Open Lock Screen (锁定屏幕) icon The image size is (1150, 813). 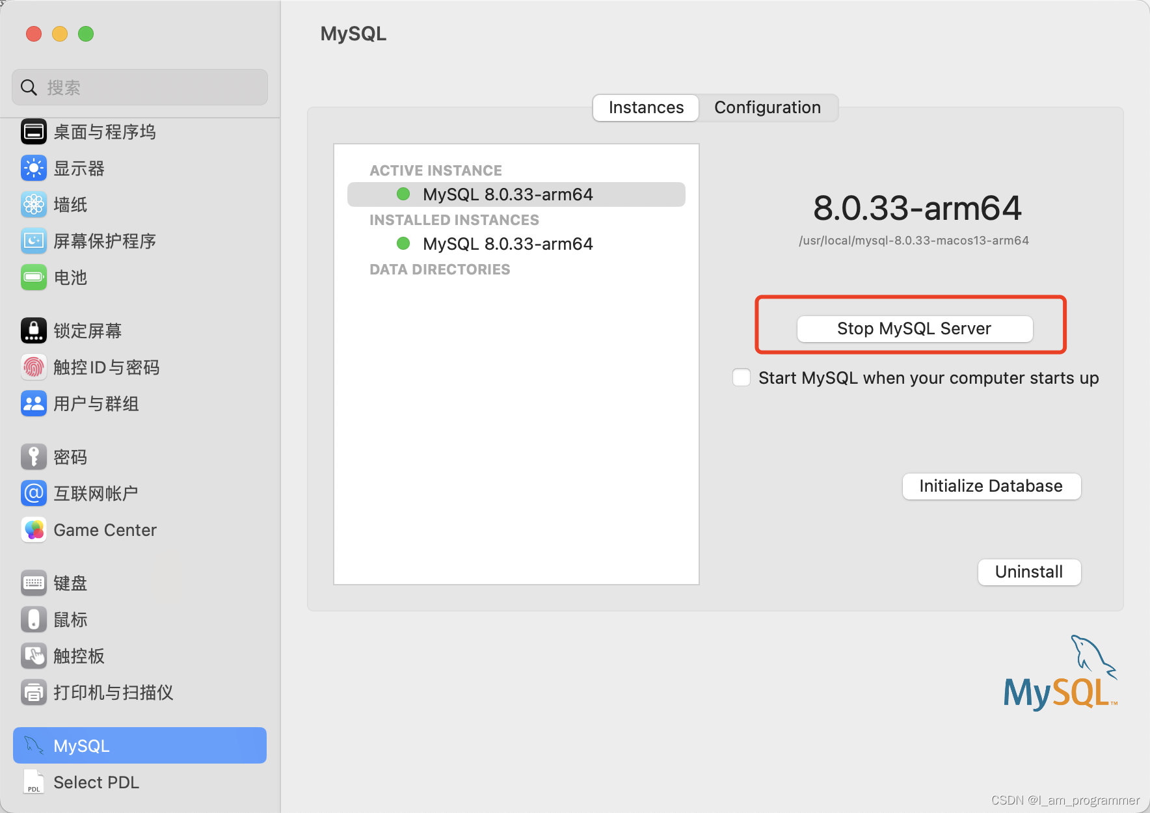tap(34, 331)
